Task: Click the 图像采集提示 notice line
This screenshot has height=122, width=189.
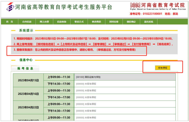Action: [x=74, y=50]
